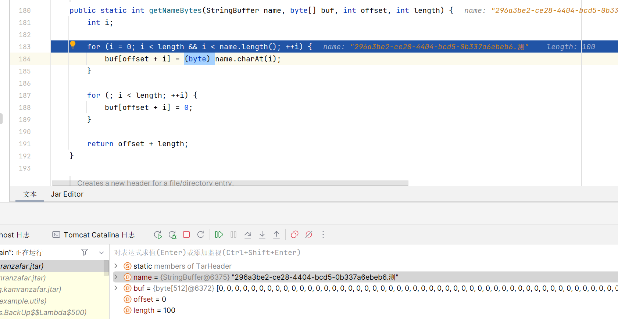Image resolution: width=618 pixels, height=319 pixels.
Task: Click the 'Creates a new header' doc comment
Action: [x=156, y=183]
